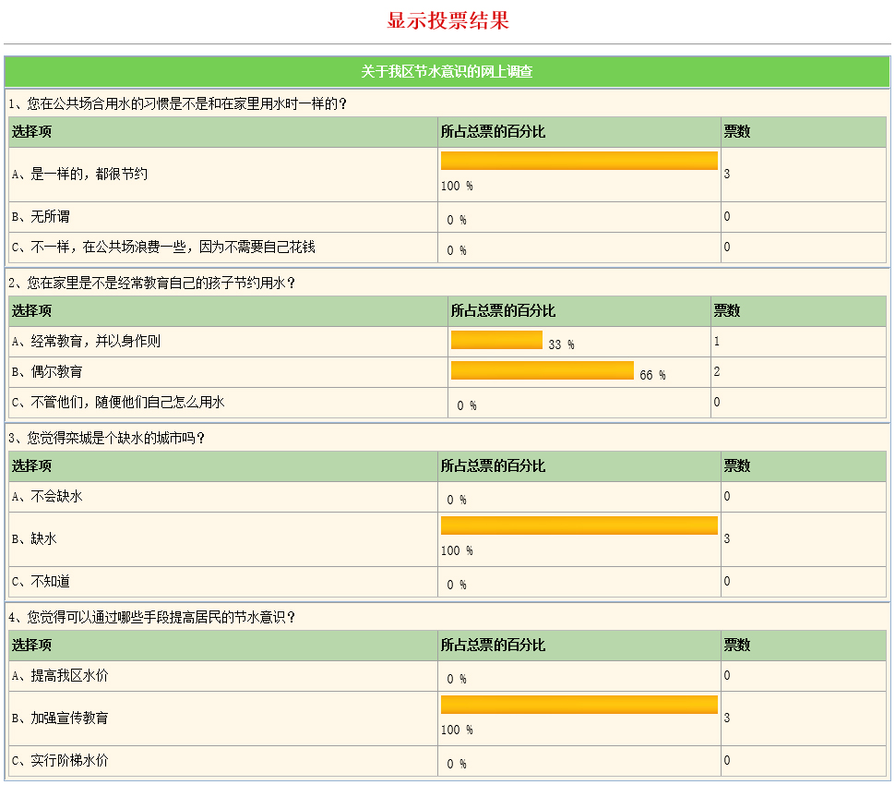Click the 33% bar for 经常教育

coord(496,340)
